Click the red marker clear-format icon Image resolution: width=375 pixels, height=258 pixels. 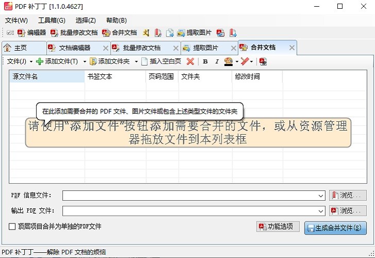click(x=245, y=61)
